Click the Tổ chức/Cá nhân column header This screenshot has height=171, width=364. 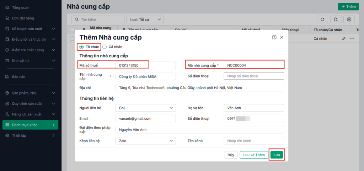327,30
